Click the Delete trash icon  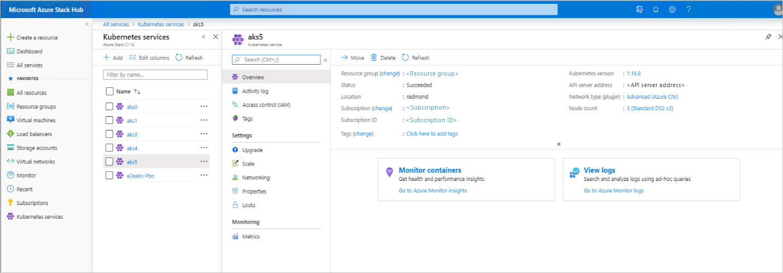pos(374,58)
